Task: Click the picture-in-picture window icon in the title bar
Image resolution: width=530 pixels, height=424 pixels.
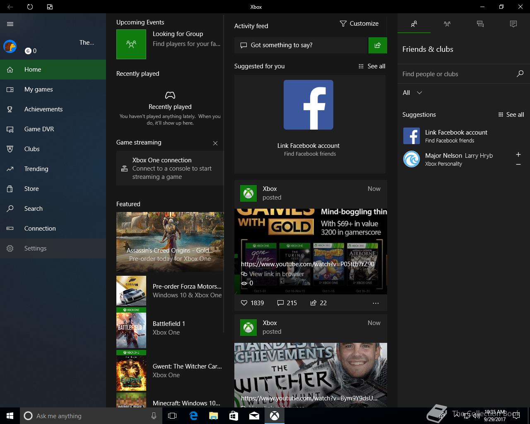Action: click(50, 7)
